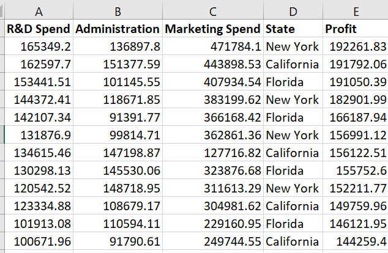388x253 pixels.
Task: Select cell with value 131876.9
Action: 39,134
